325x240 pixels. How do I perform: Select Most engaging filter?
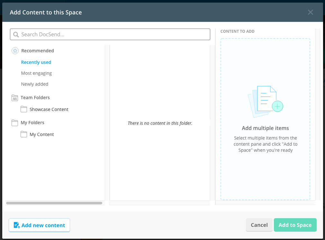[x=36, y=73]
